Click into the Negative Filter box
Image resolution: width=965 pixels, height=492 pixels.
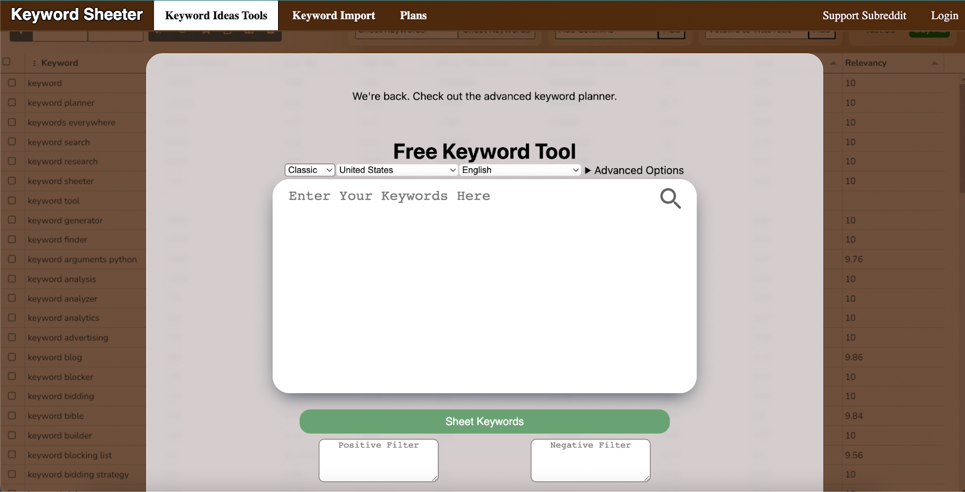pos(590,460)
